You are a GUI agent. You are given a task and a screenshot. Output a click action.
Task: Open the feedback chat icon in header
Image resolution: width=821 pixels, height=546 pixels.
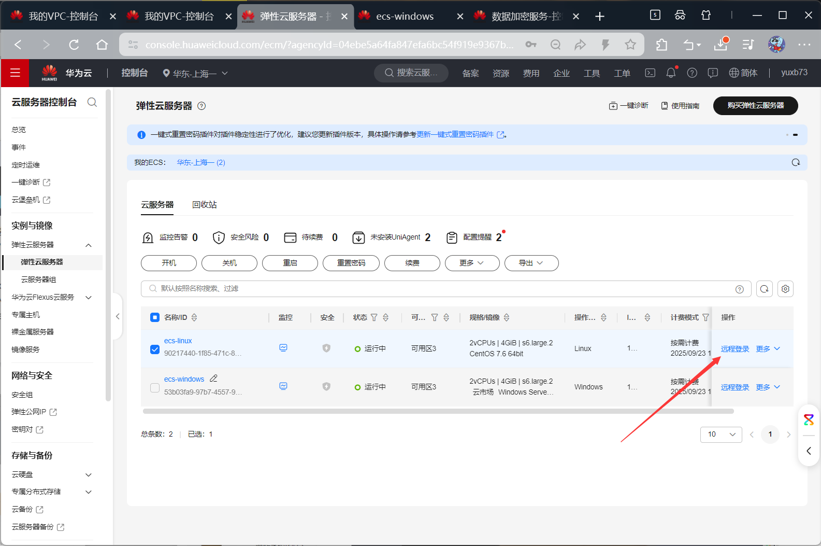click(x=713, y=73)
